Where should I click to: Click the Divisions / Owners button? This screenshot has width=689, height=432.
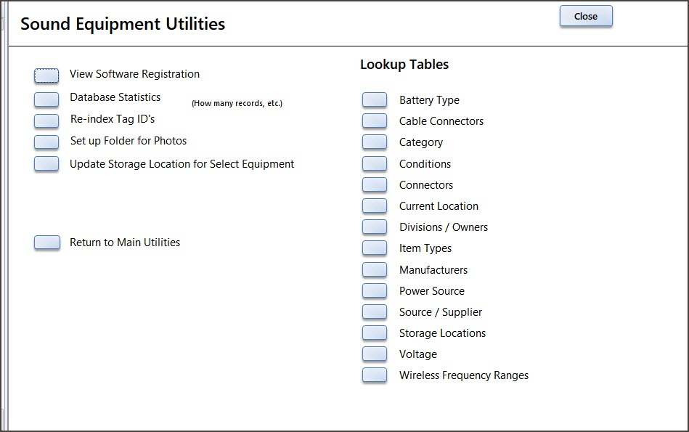[375, 227]
